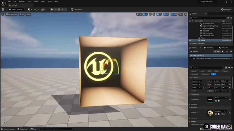The image size is (234, 131).
Task: Open the Actor menu
Action: pyautogui.click(x=50, y=1)
